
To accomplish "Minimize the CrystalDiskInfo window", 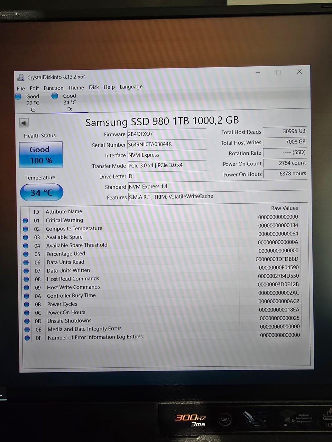I will tap(258, 73).
